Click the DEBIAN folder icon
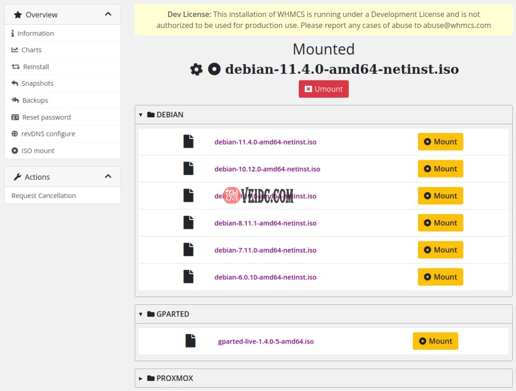516x391 pixels. [x=151, y=115]
